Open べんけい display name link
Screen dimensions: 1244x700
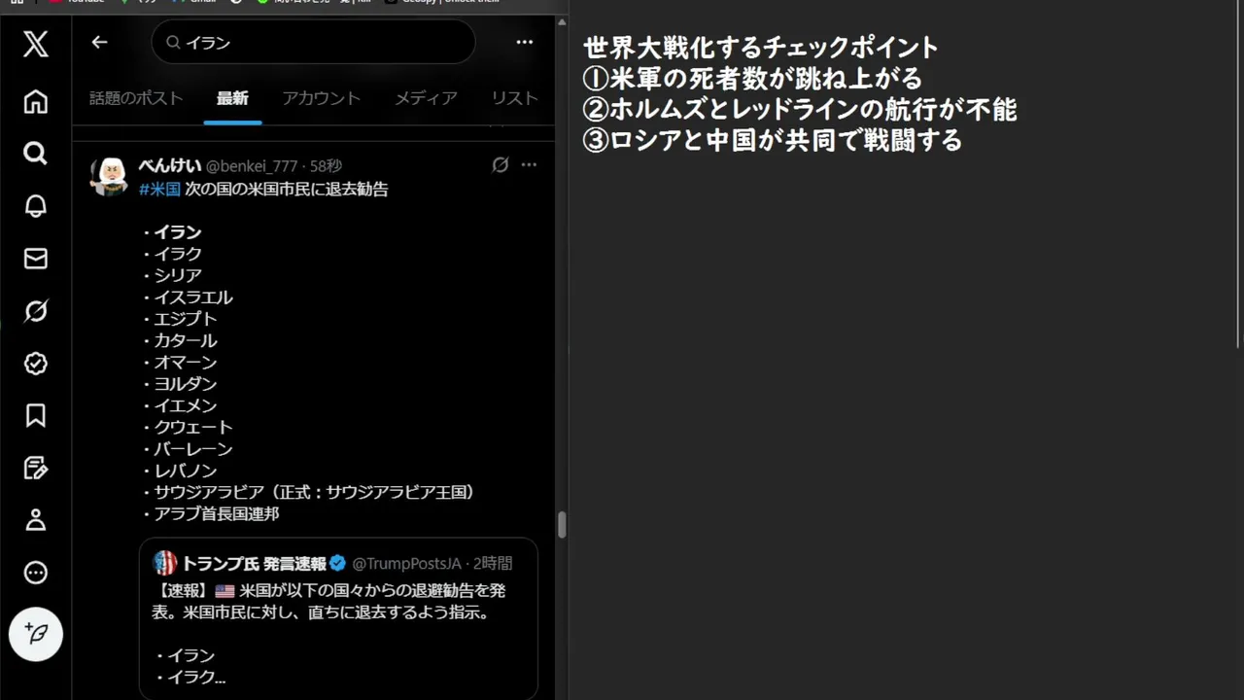tap(169, 166)
